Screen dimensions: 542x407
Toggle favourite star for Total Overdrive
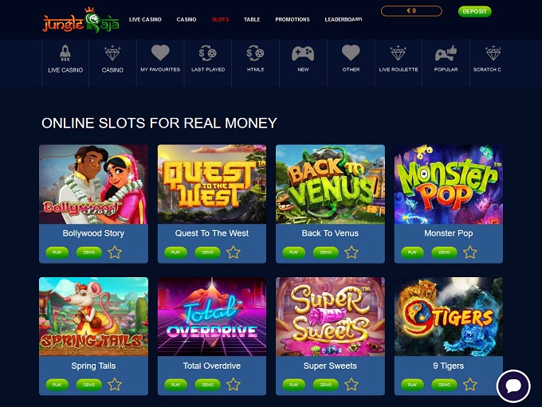tap(234, 384)
